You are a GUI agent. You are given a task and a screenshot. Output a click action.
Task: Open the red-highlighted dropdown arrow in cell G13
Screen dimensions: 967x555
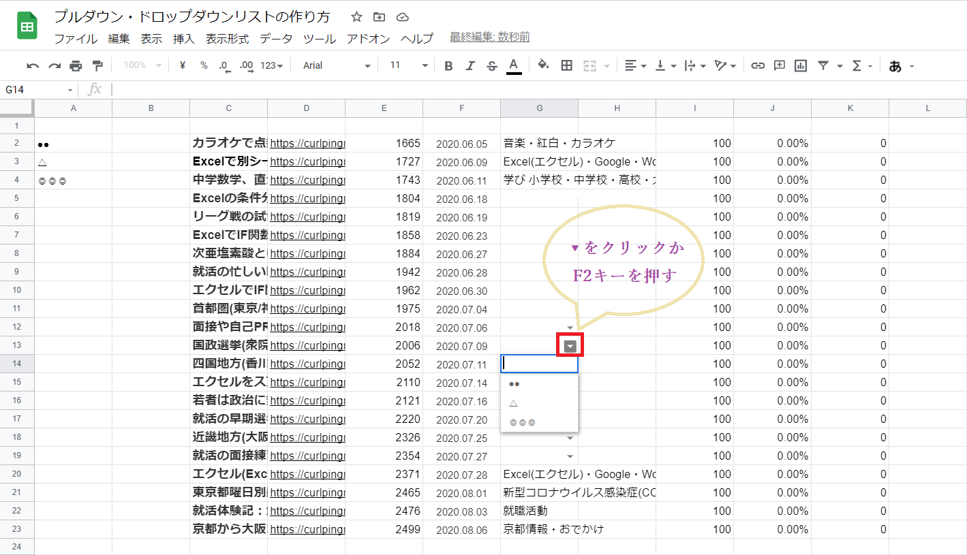570,345
